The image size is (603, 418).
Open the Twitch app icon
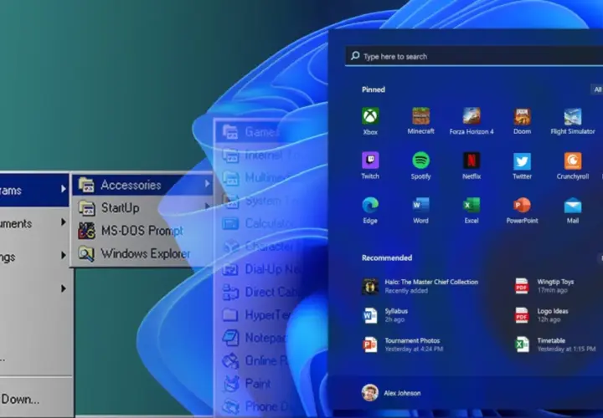[x=370, y=161]
